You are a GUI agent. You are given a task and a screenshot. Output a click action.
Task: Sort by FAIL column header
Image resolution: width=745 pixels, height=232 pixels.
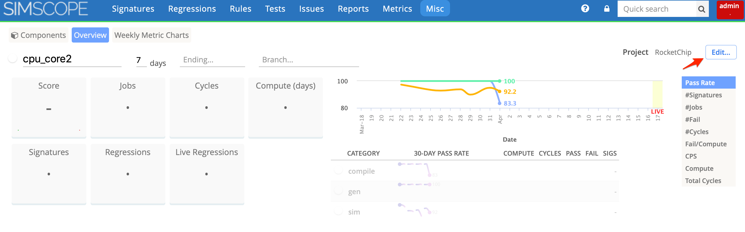point(592,153)
